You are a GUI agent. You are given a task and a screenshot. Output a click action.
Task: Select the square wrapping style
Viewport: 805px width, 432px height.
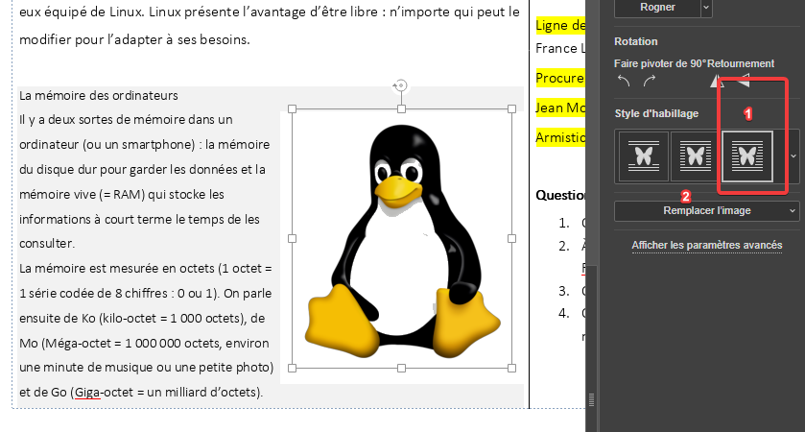(696, 156)
